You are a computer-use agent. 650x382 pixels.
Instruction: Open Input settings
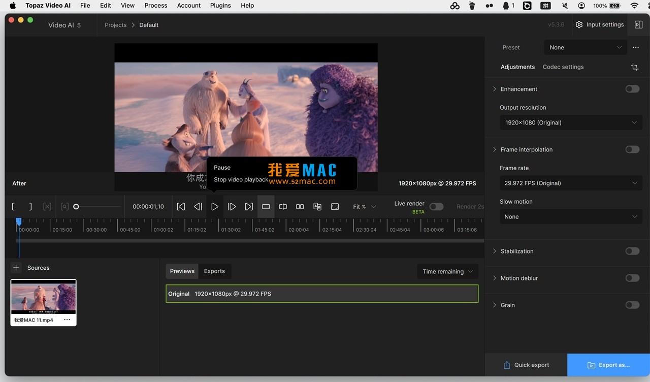click(x=600, y=25)
